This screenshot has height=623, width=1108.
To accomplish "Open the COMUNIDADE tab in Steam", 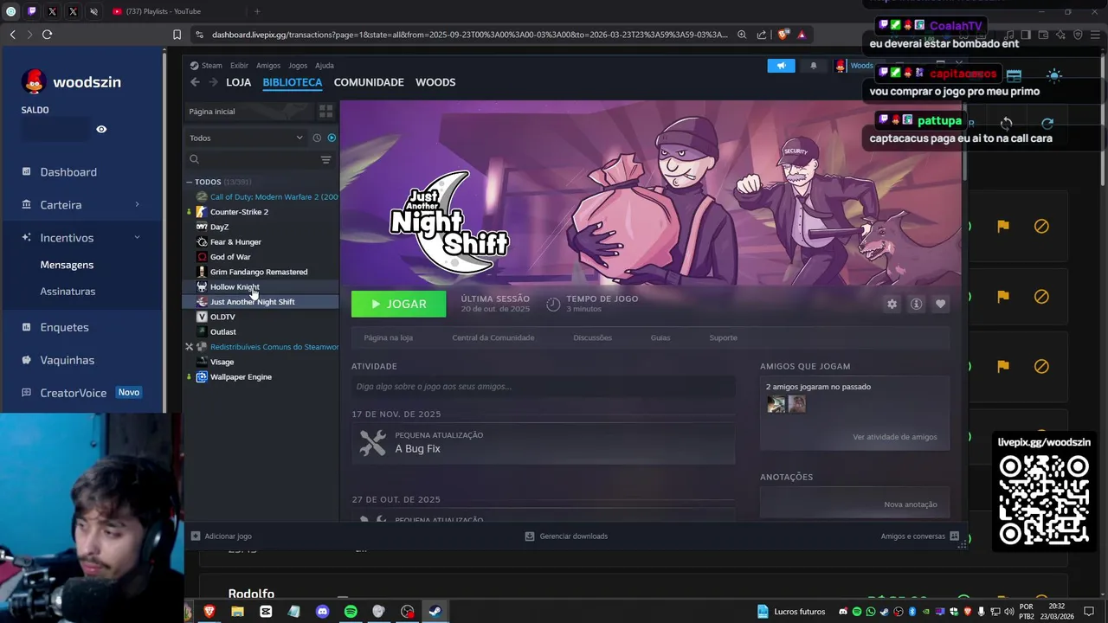I will point(369,82).
